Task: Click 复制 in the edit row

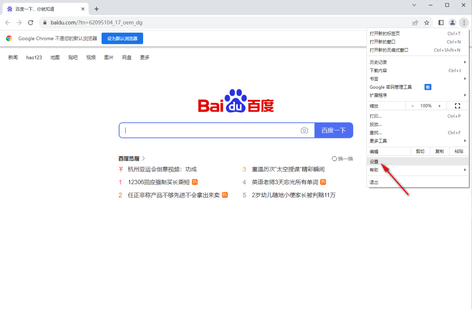Action: pos(439,151)
